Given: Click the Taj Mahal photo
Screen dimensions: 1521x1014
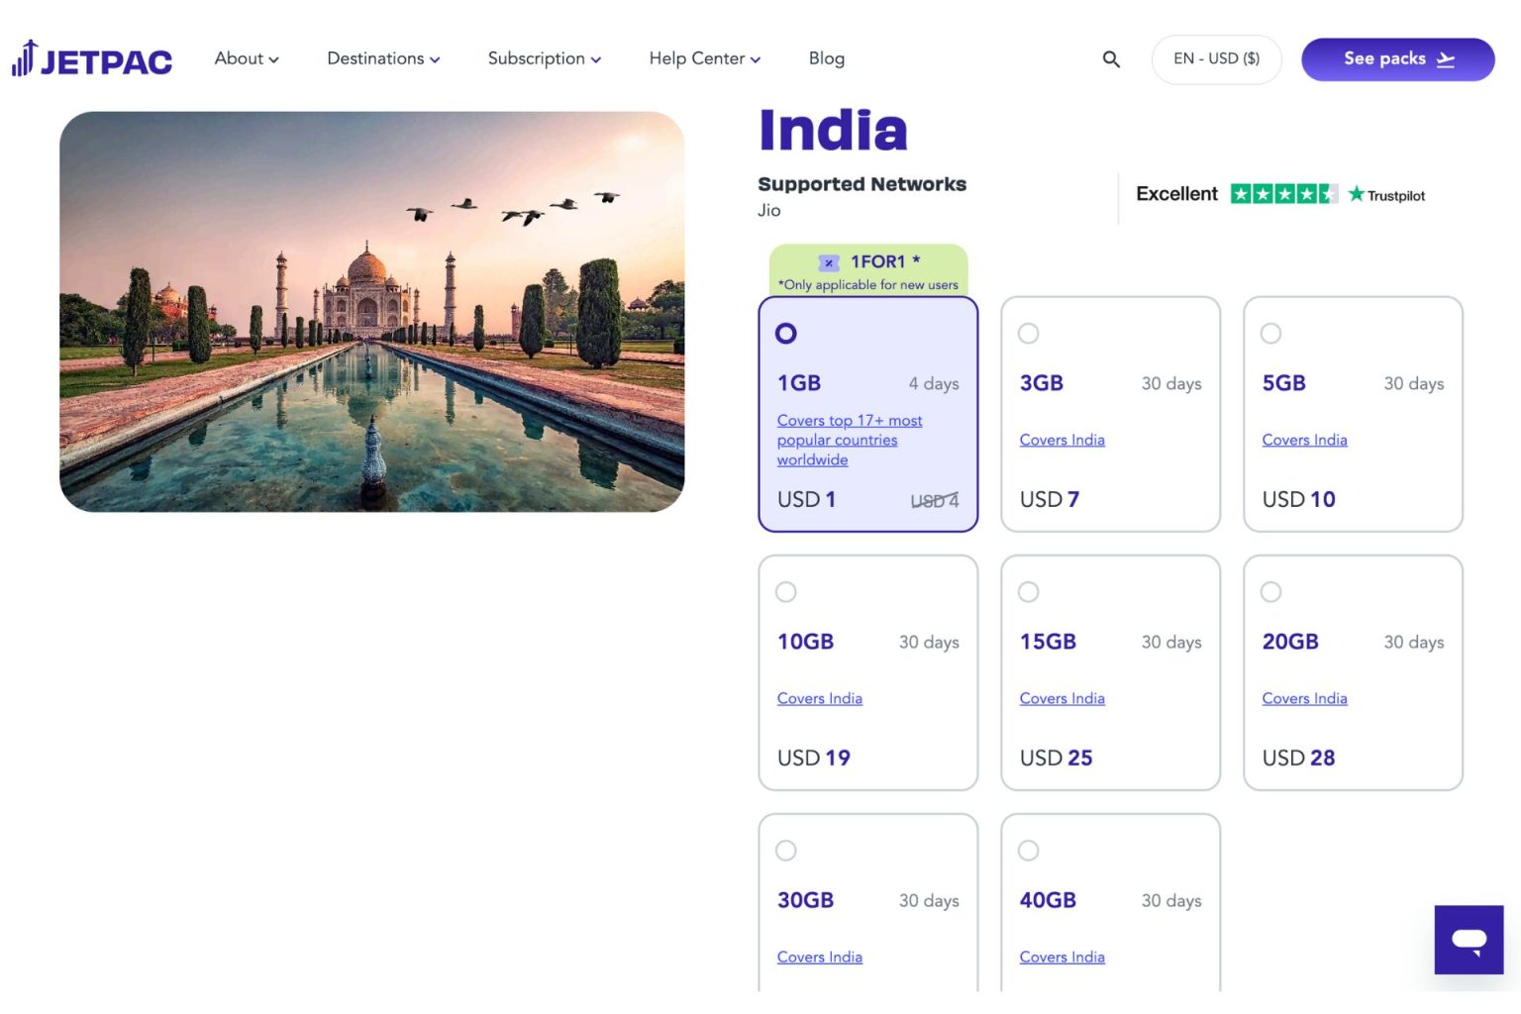Looking at the screenshot, I should 371,311.
